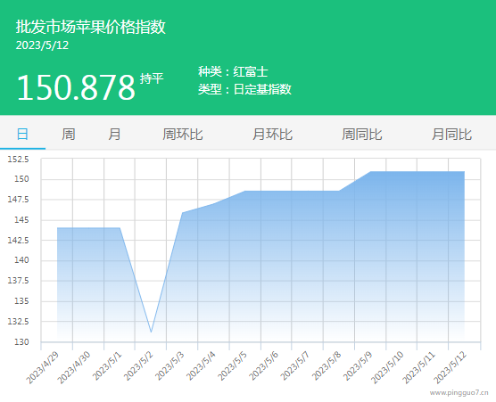Image resolution: width=496 pixels, height=402 pixels.
Task: Click the 2023/5/6 x-axis date label
Action: [263, 366]
